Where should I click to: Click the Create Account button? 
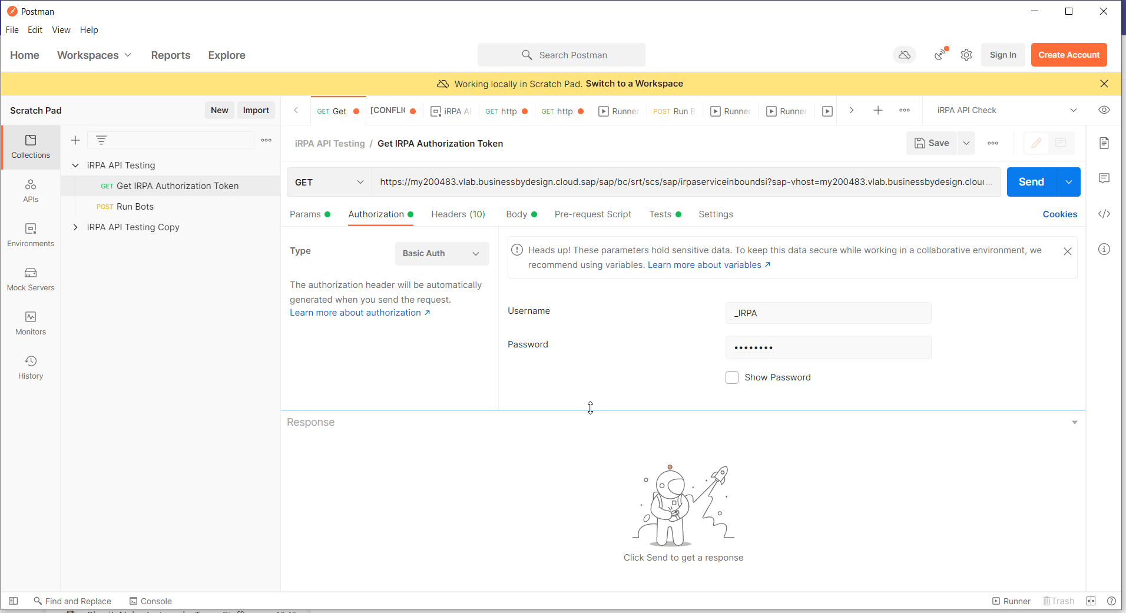tap(1069, 55)
